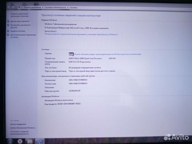
Task: Click the Компьютер row name WIN-HNBCDVM69HO
Action: coord(78,80)
